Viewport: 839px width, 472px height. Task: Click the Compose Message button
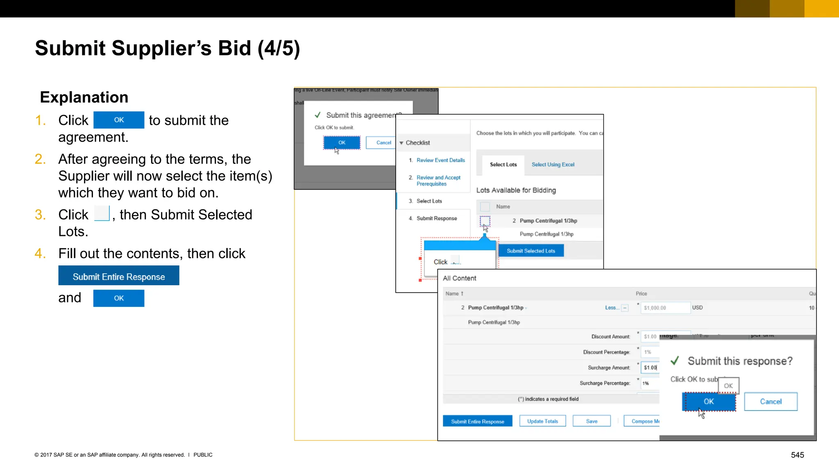(642, 421)
